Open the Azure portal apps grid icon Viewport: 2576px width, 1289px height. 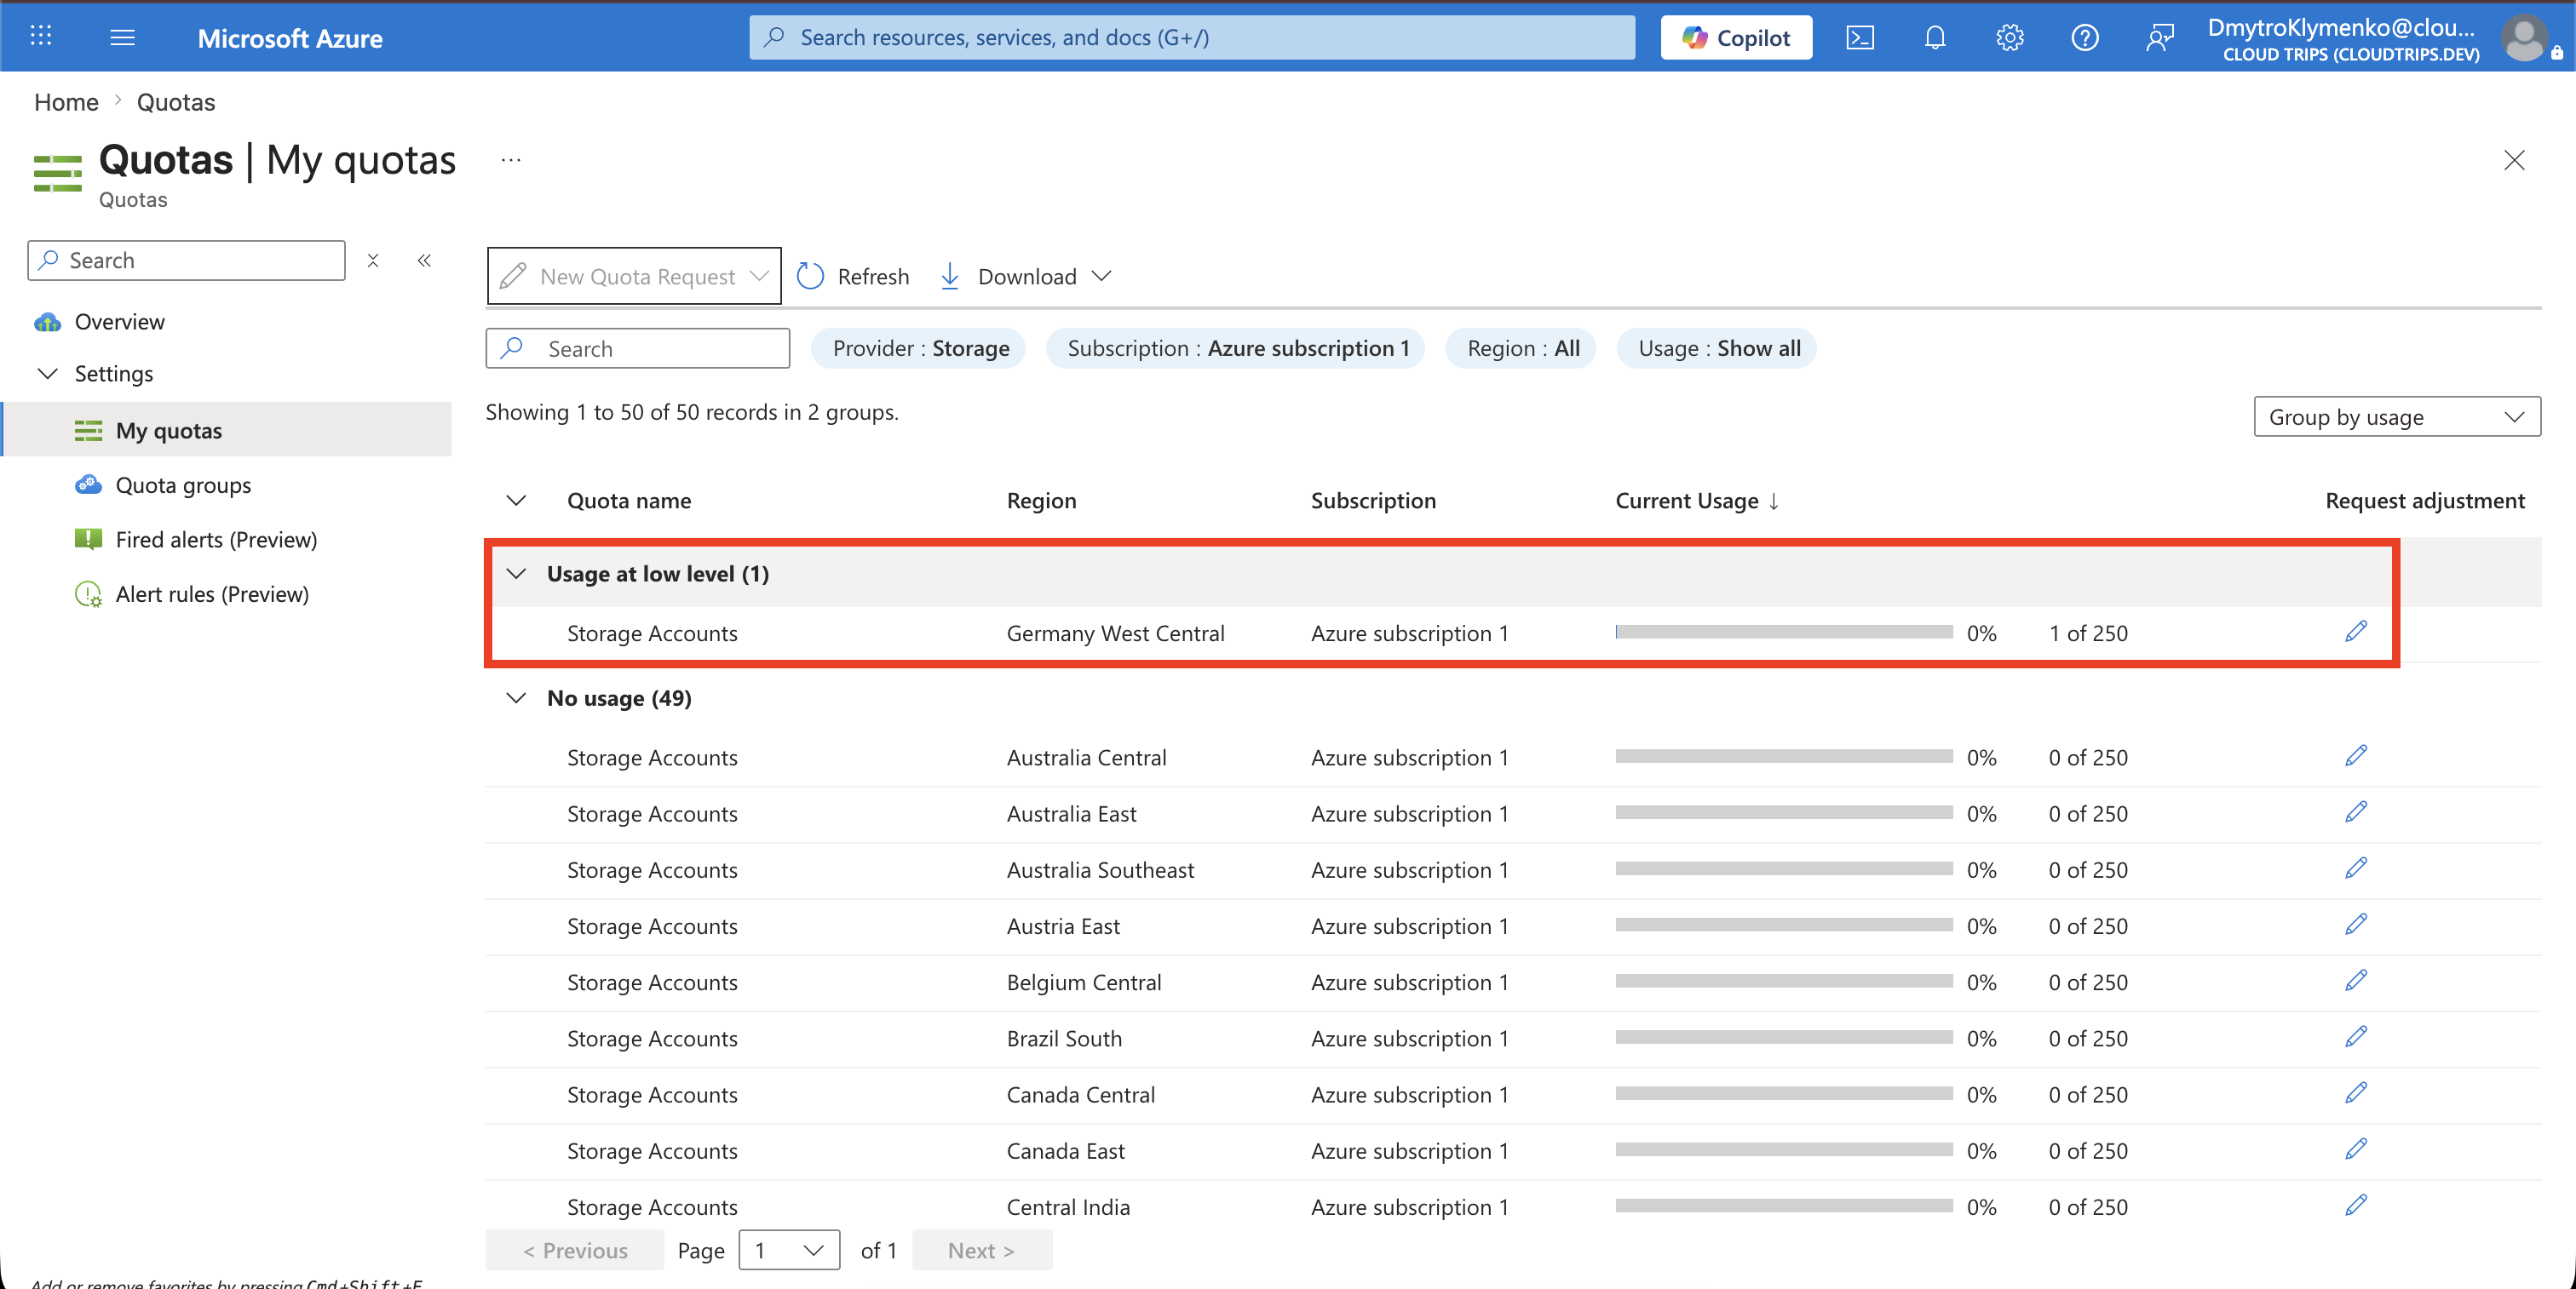(x=41, y=37)
